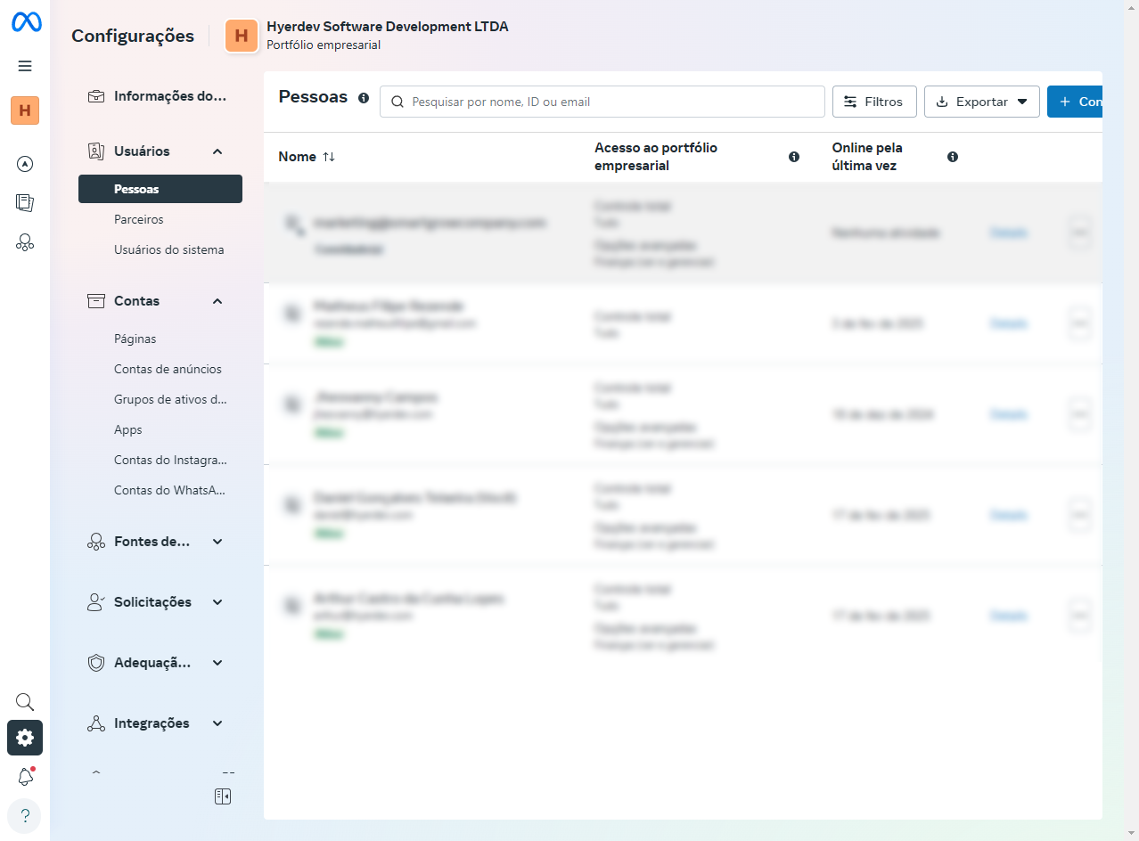1139x841 pixels.
Task: Open the hamburger menu in left rail
Action: [25, 66]
